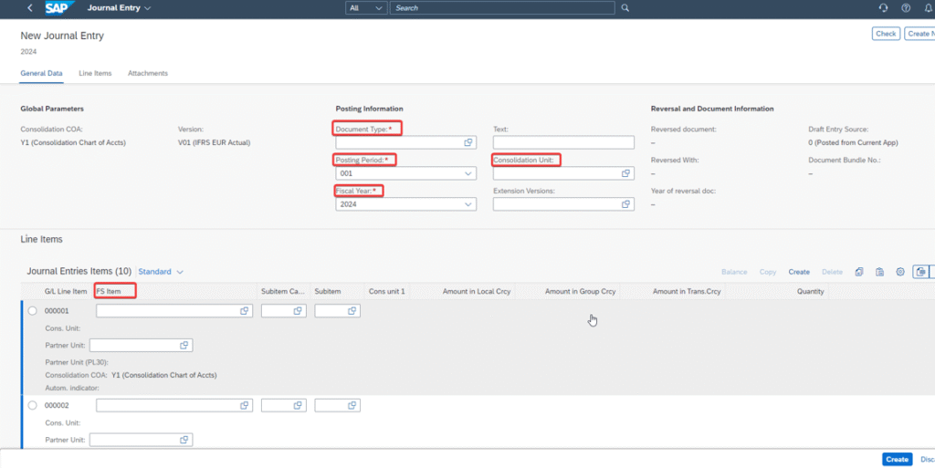
Task: Click the Amount in Trans.Crcy column header
Action: 686,291
